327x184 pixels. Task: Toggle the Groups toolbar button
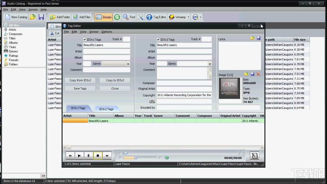(103, 17)
